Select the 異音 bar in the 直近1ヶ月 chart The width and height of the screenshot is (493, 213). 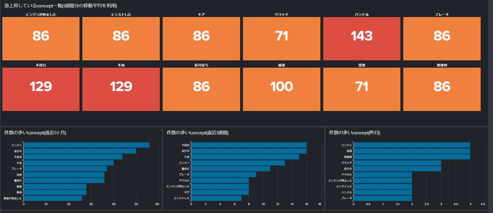click(x=55, y=187)
